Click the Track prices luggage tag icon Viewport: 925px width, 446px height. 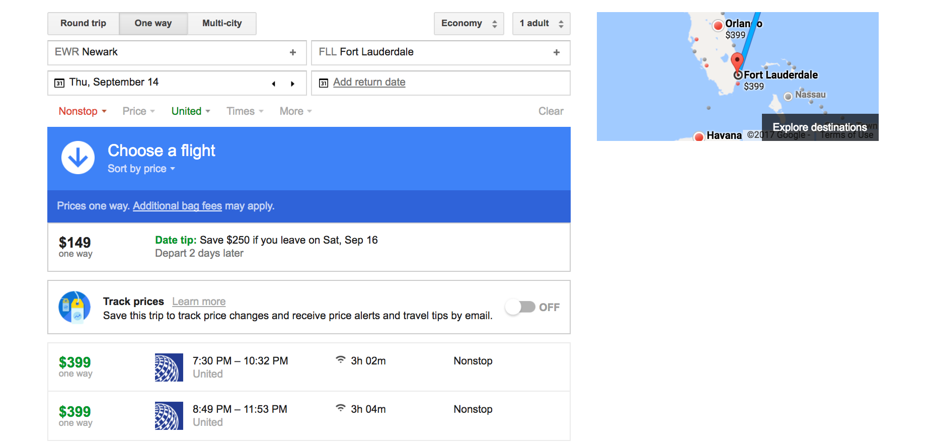pyautogui.click(x=74, y=307)
